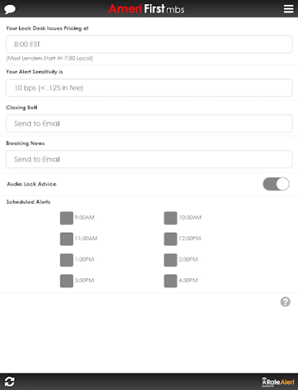This screenshot has height=390, width=298.
Task: Toggle the Audio Lock Advice switch
Action: [276, 184]
